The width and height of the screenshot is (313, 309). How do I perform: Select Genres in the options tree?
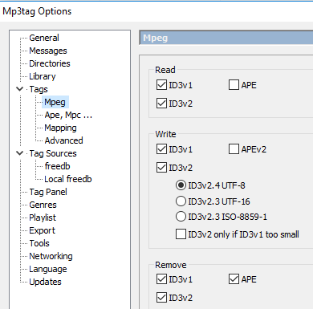[x=43, y=205]
